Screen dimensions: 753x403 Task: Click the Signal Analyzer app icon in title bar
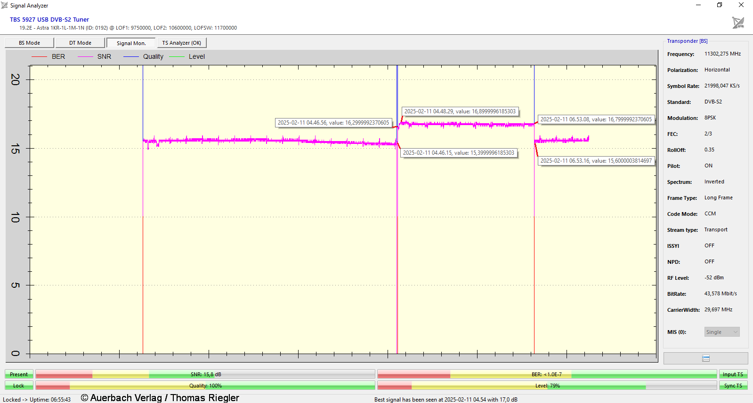click(x=5, y=5)
